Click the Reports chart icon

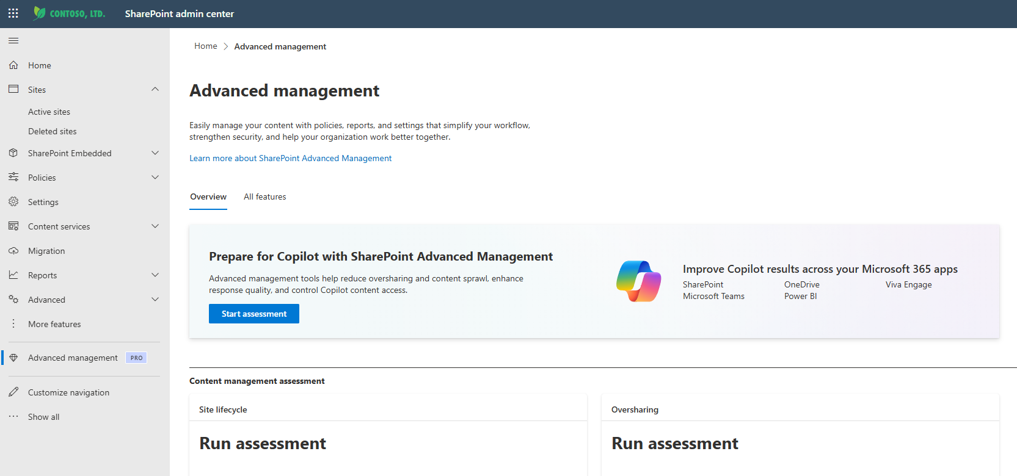13,275
